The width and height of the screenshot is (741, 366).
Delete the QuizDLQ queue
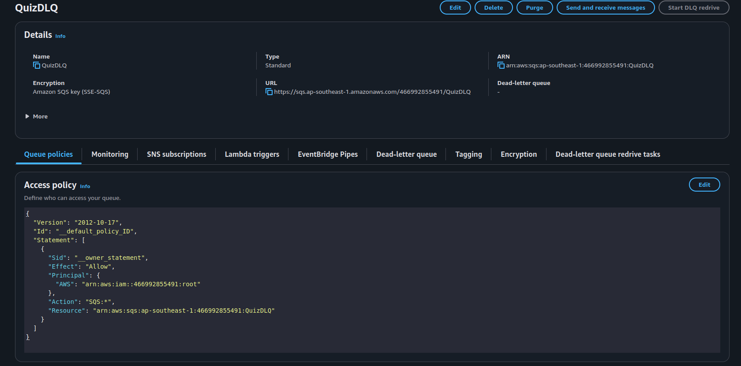pyautogui.click(x=493, y=8)
